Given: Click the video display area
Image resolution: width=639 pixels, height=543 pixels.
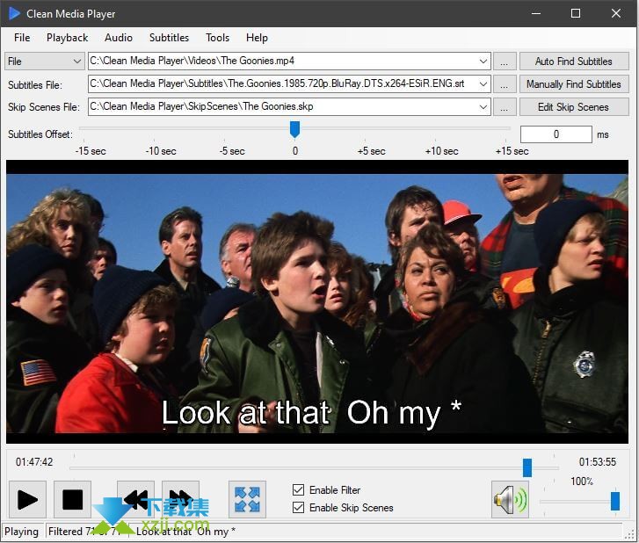Looking at the screenshot, I should pyautogui.click(x=317, y=302).
